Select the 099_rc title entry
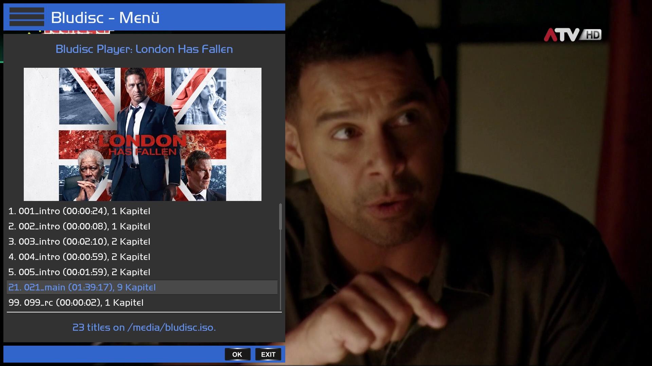The height and width of the screenshot is (366, 652). click(76, 303)
